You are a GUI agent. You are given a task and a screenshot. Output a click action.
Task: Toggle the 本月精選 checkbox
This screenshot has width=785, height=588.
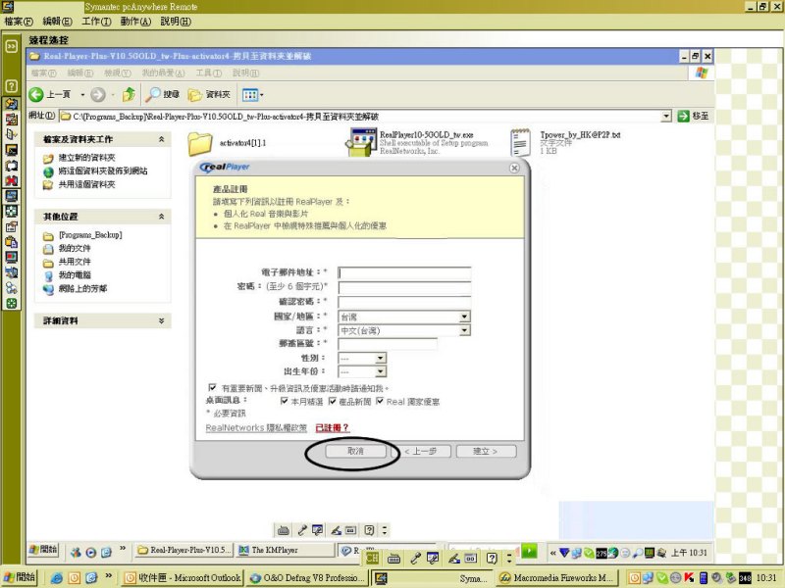(285, 401)
